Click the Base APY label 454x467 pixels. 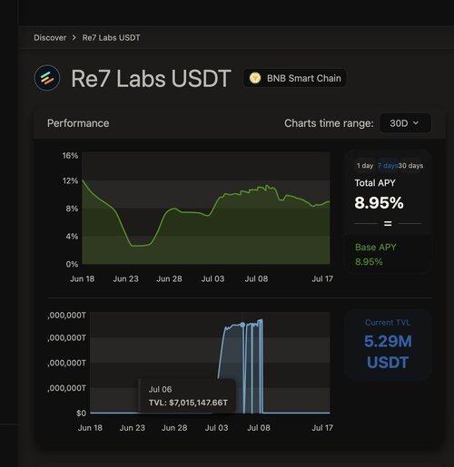[376, 248]
